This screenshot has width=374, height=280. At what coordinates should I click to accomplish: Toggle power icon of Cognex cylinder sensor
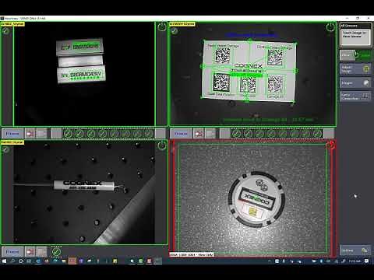pyautogui.click(x=162, y=145)
